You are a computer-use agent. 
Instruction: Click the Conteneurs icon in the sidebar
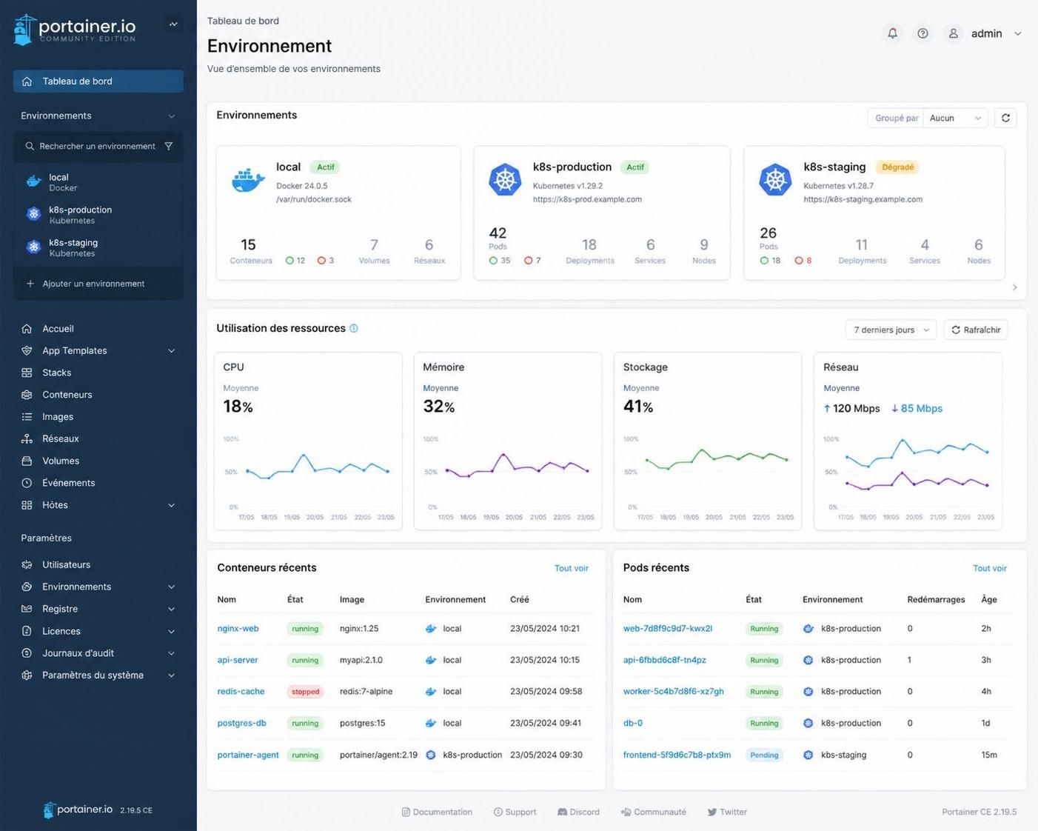point(27,395)
